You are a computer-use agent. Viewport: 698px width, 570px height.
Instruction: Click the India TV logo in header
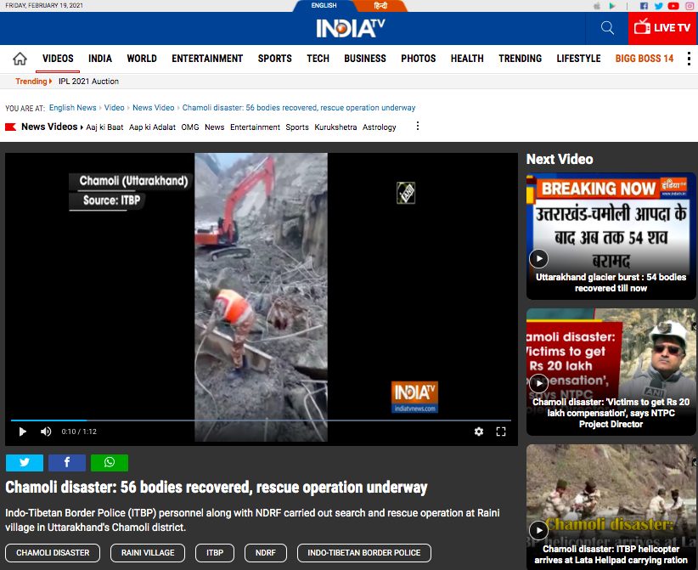[351, 28]
